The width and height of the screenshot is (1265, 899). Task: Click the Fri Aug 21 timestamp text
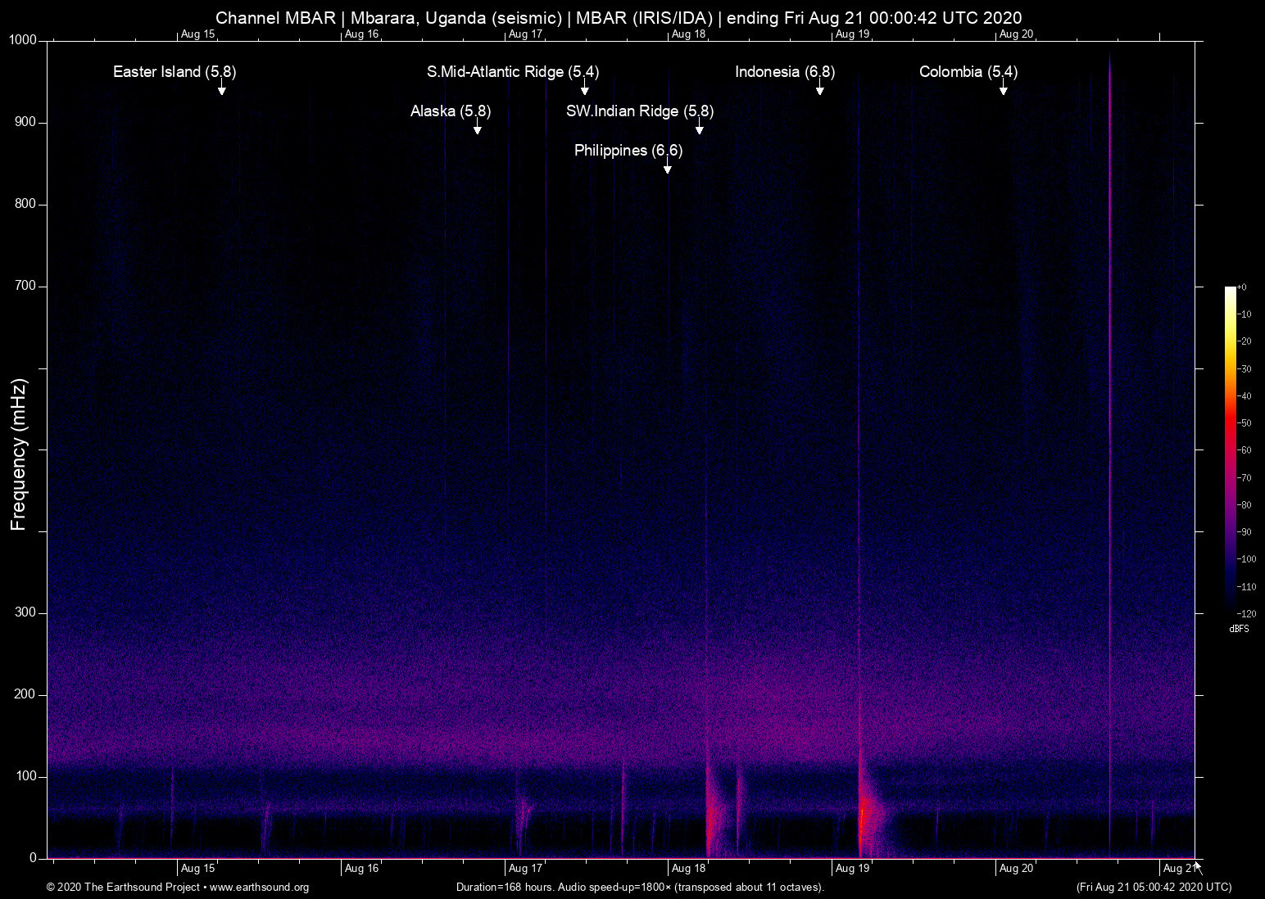pyautogui.click(x=1154, y=887)
